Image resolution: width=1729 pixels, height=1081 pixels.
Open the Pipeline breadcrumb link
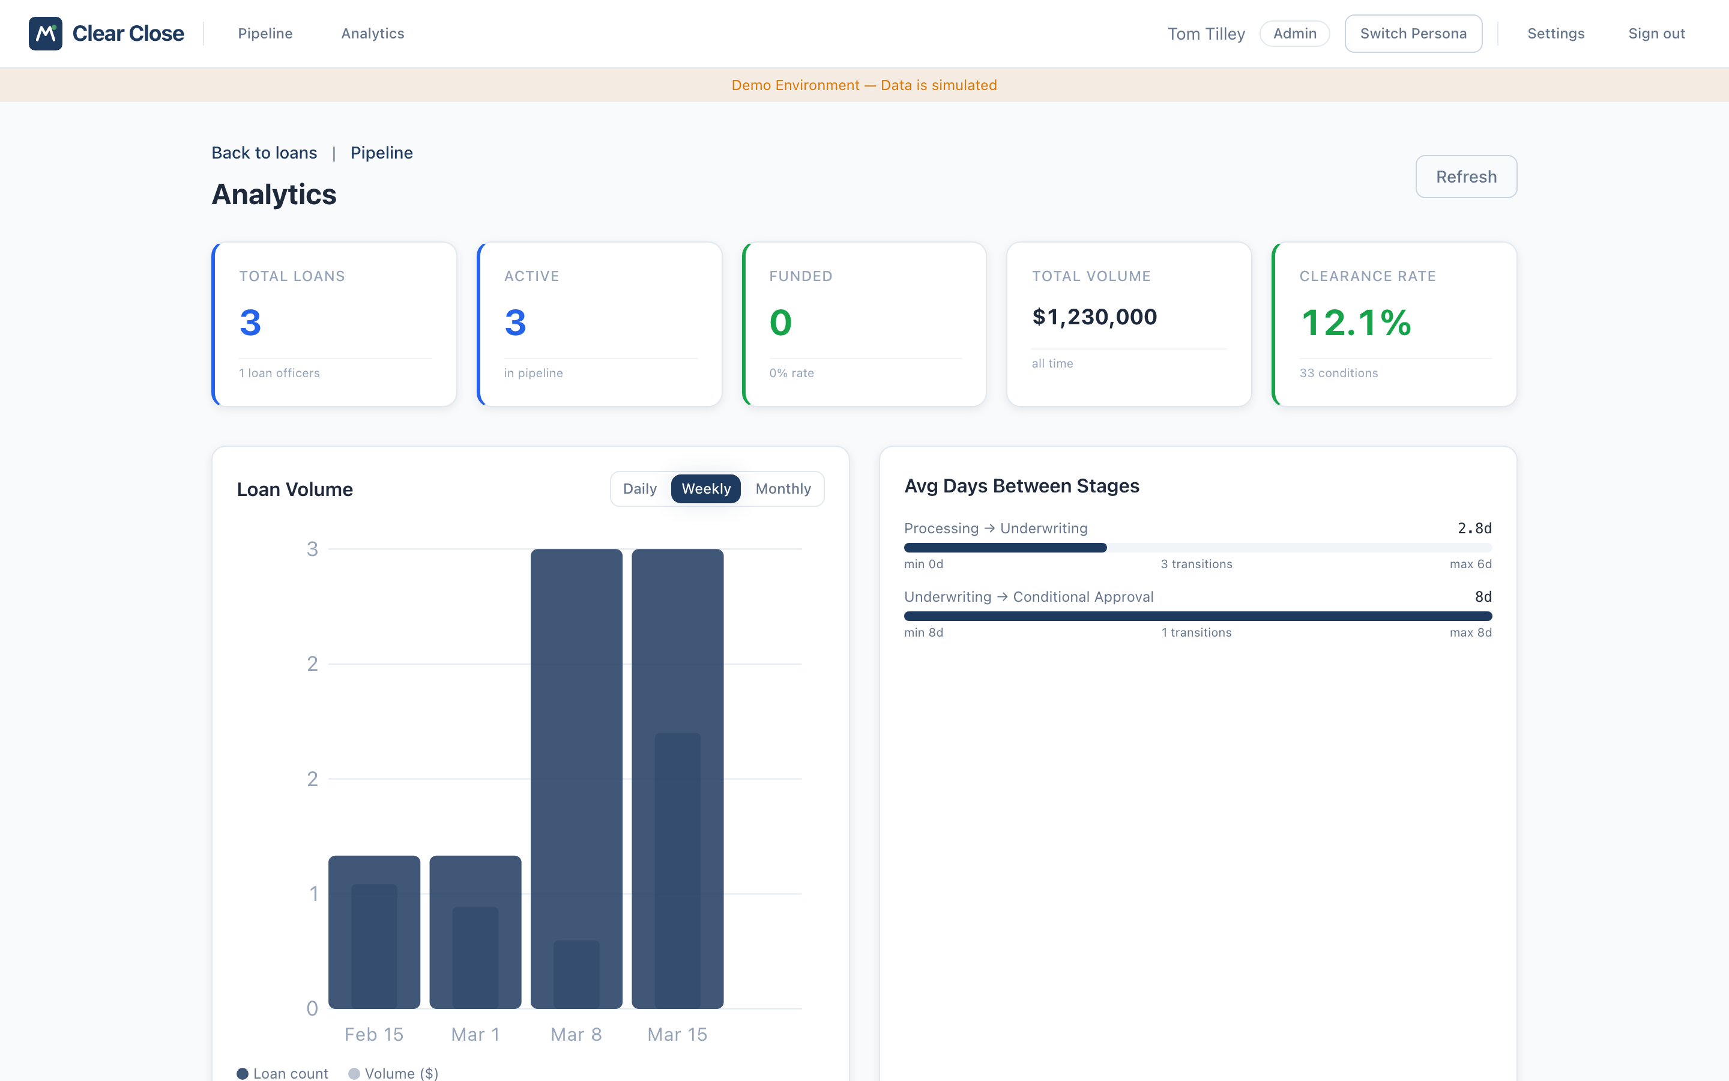click(x=381, y=153)
